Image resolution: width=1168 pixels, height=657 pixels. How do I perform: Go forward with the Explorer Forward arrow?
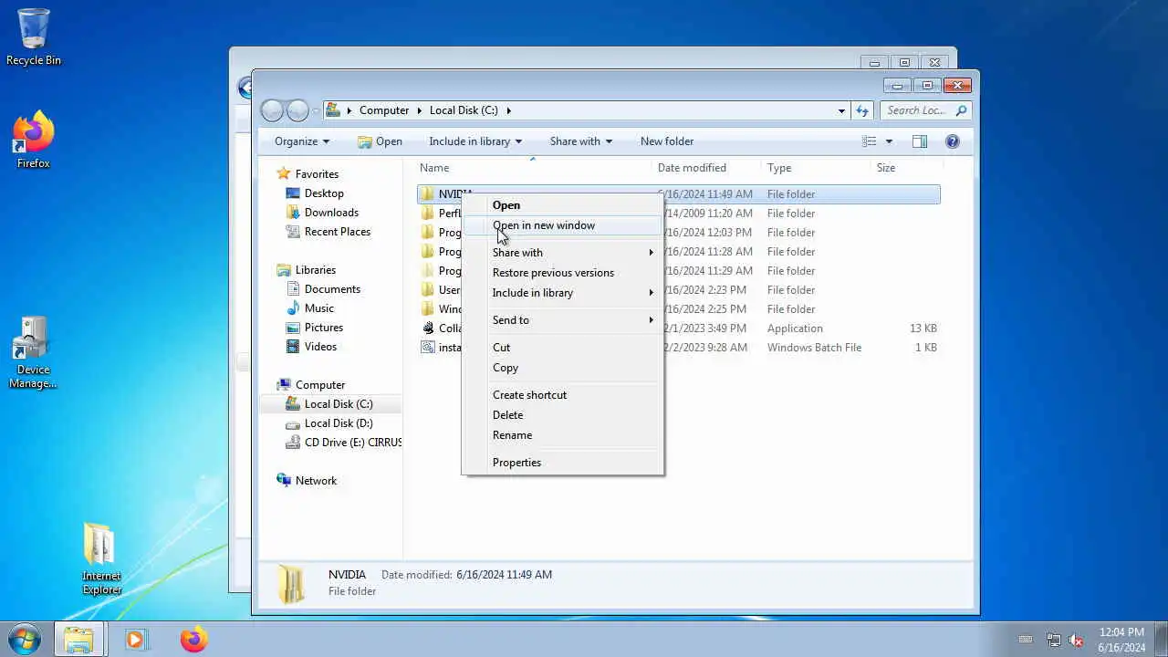point(297,110)
